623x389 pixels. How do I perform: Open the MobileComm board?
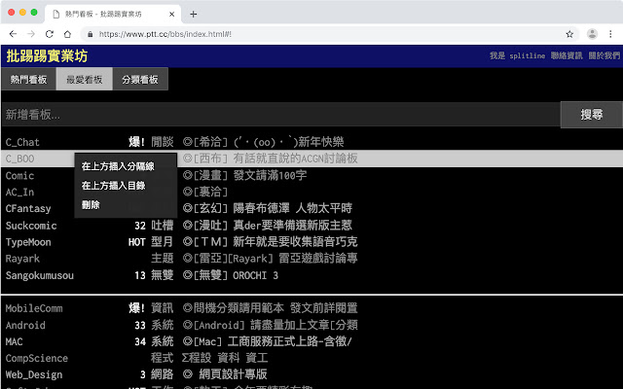coord(34,308)
